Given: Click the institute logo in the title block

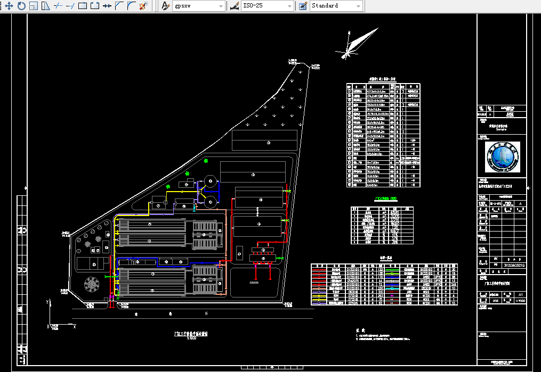Looking at the screenshot, I should 502,157.
